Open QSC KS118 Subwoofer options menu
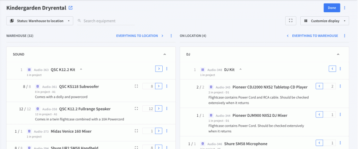 click(167, 86)
